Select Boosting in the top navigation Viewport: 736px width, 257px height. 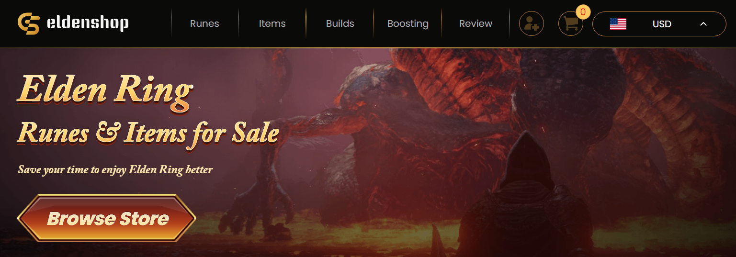(408, 23)
